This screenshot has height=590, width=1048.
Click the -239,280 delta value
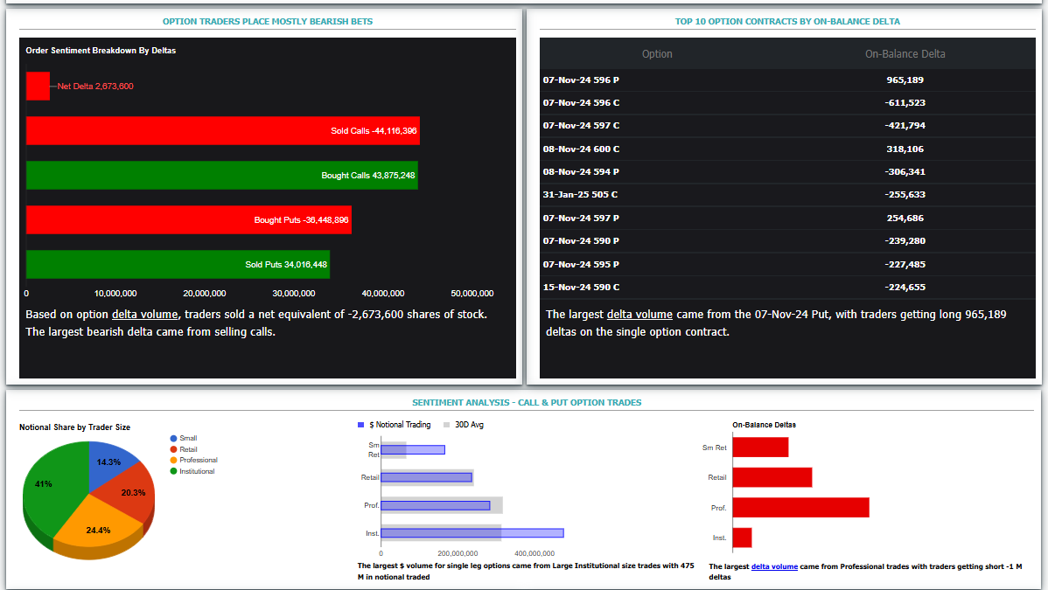[x=905, y=240]
